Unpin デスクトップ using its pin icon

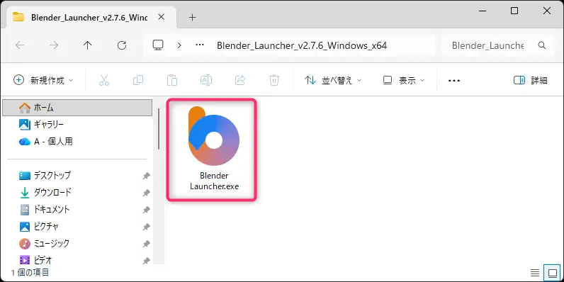point(146,176)
